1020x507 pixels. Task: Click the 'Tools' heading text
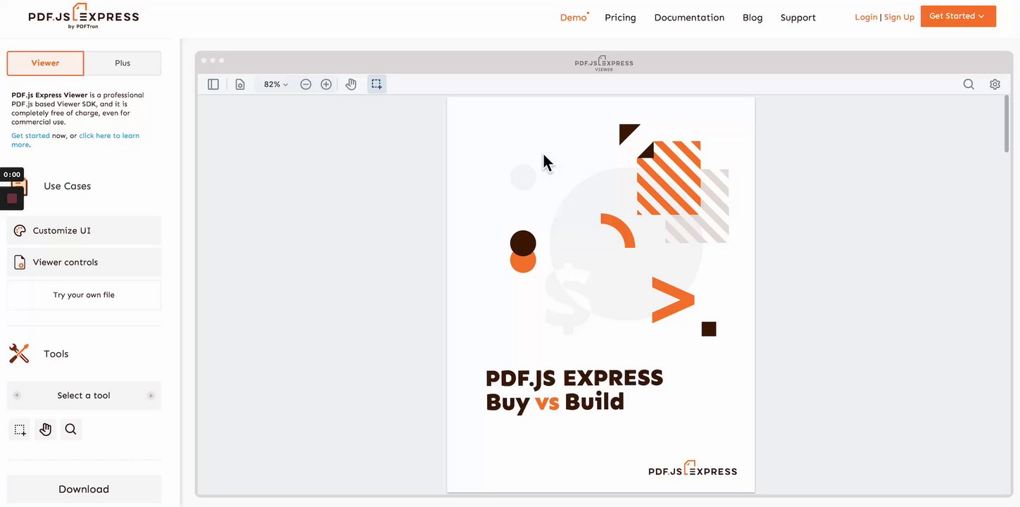(x=56, y=353)
